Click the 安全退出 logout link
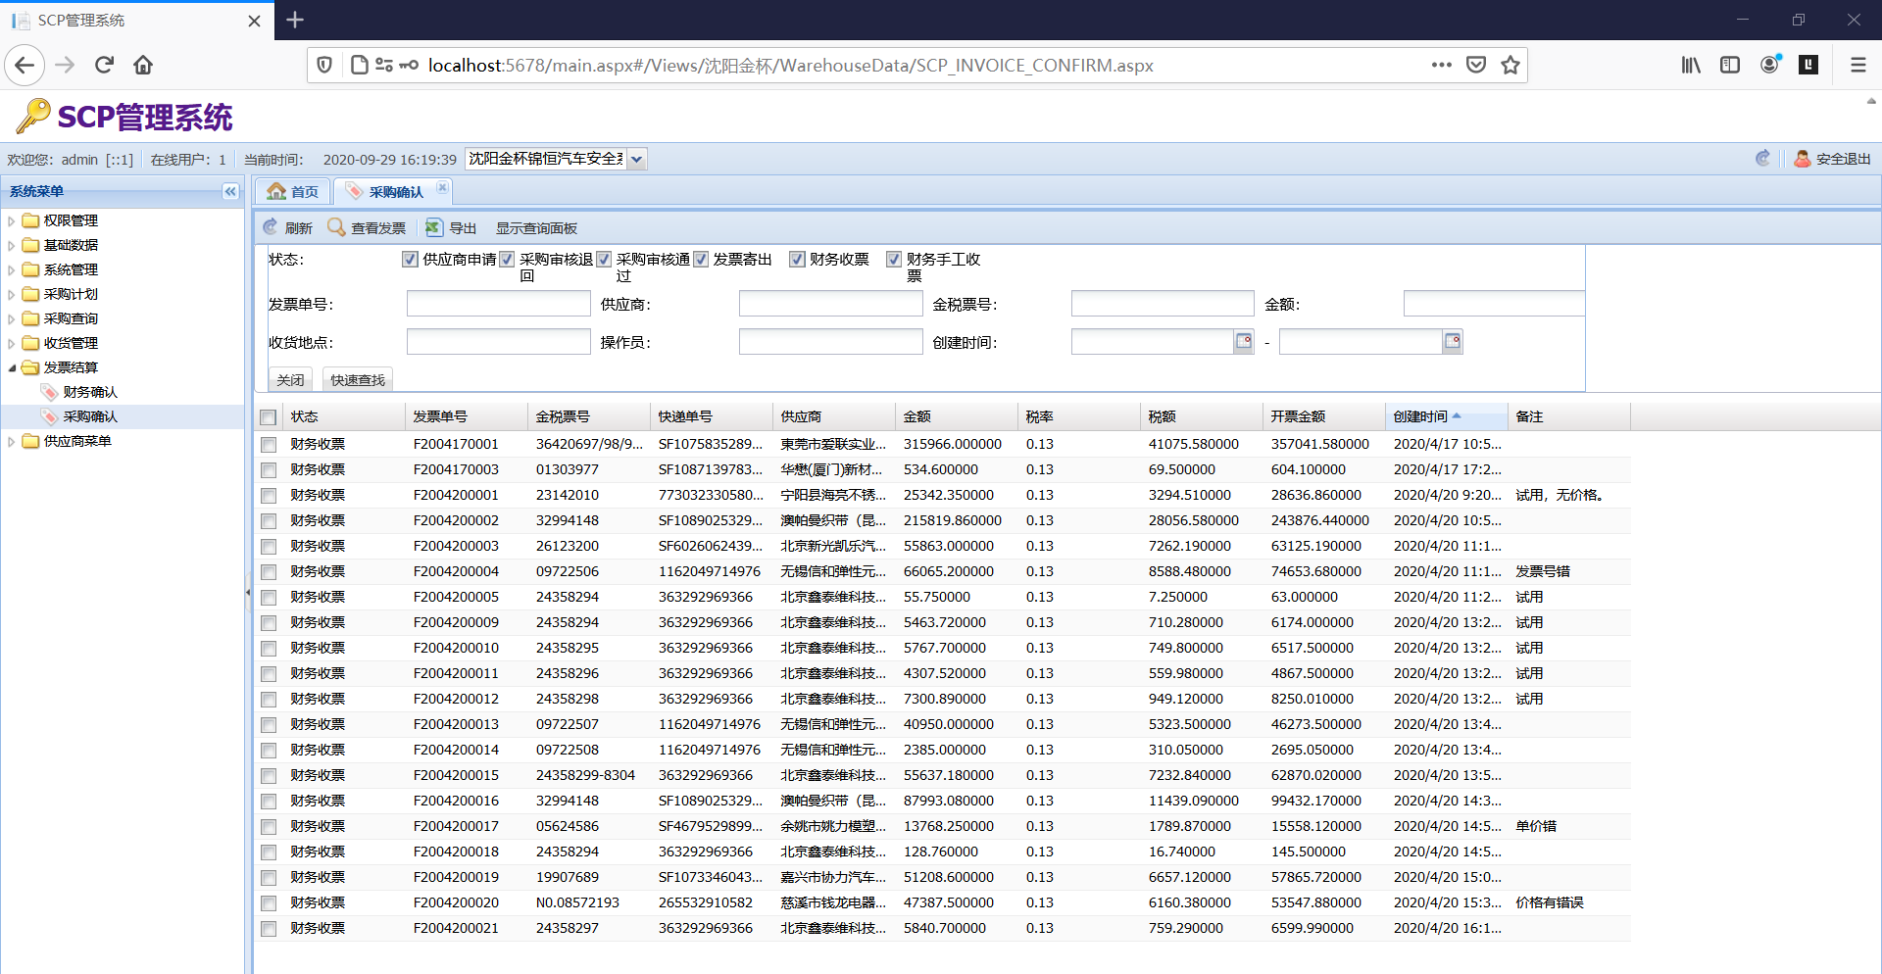Screen dimensions: 1882x974 1844,159
